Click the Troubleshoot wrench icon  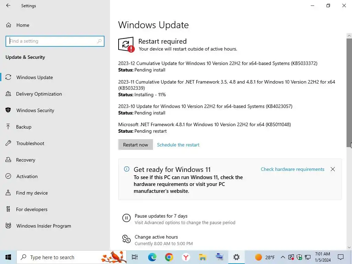point(8,143)
